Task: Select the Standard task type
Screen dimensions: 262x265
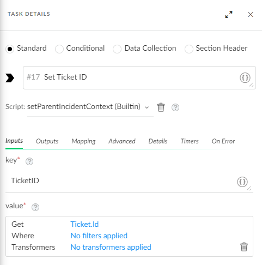Action: 10,49
